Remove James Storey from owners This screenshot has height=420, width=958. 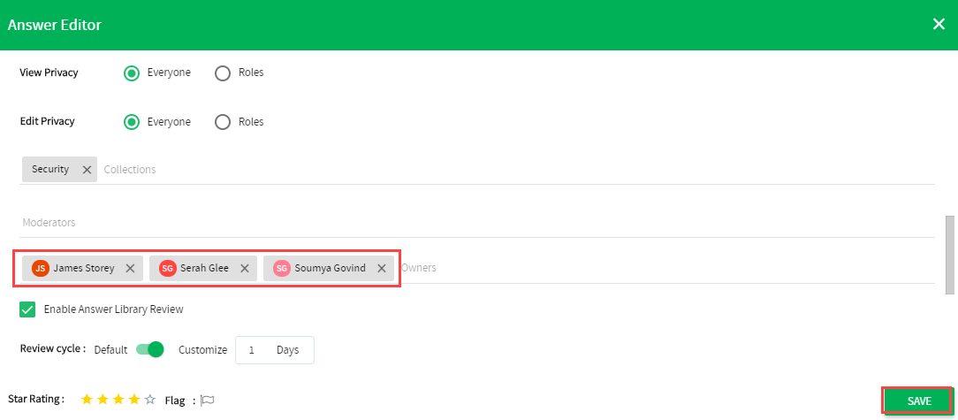click(130, 269)
